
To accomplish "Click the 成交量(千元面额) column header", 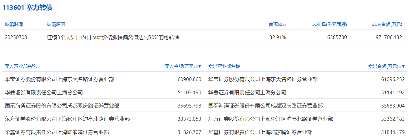I will click(329, 24).
